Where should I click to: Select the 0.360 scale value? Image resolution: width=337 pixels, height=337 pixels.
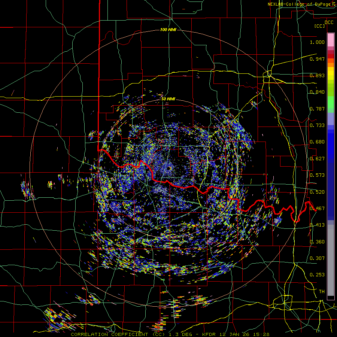point(317,242)
